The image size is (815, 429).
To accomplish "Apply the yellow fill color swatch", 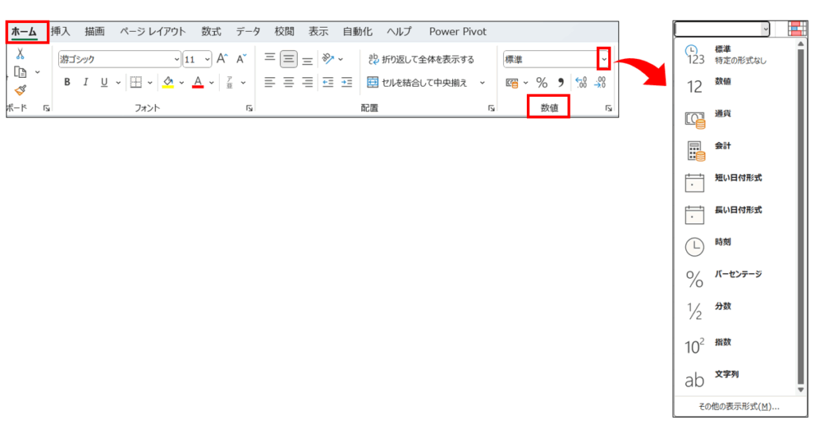I will (168, 82).
